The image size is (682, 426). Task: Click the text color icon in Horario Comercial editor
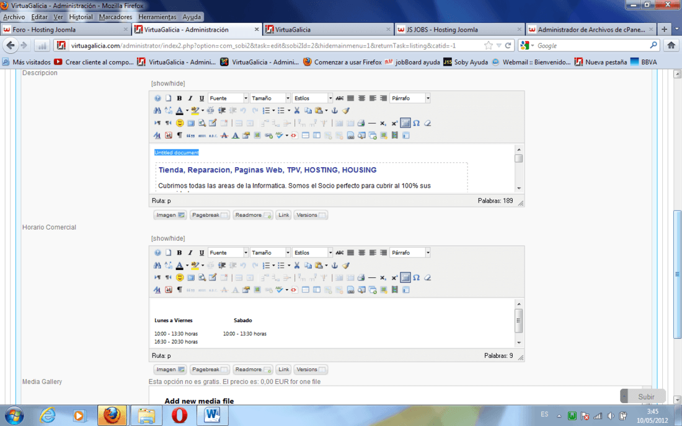click(179, 266)
